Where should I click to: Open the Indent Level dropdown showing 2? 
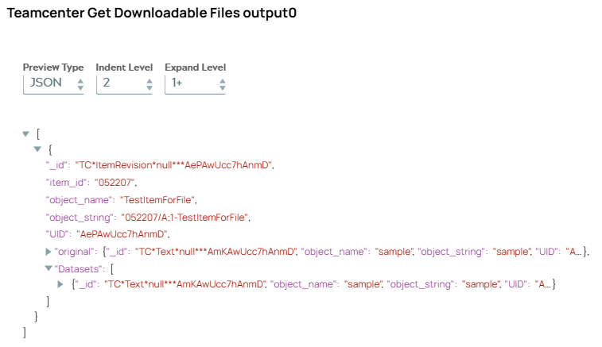124,83
